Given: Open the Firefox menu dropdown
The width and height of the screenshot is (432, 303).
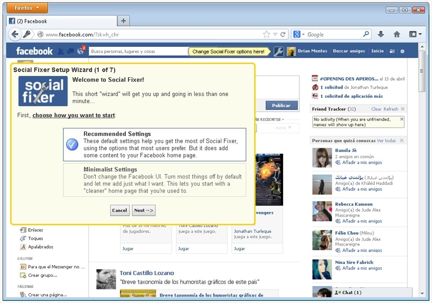Looking at the screenshot, I should click(27, 8).
